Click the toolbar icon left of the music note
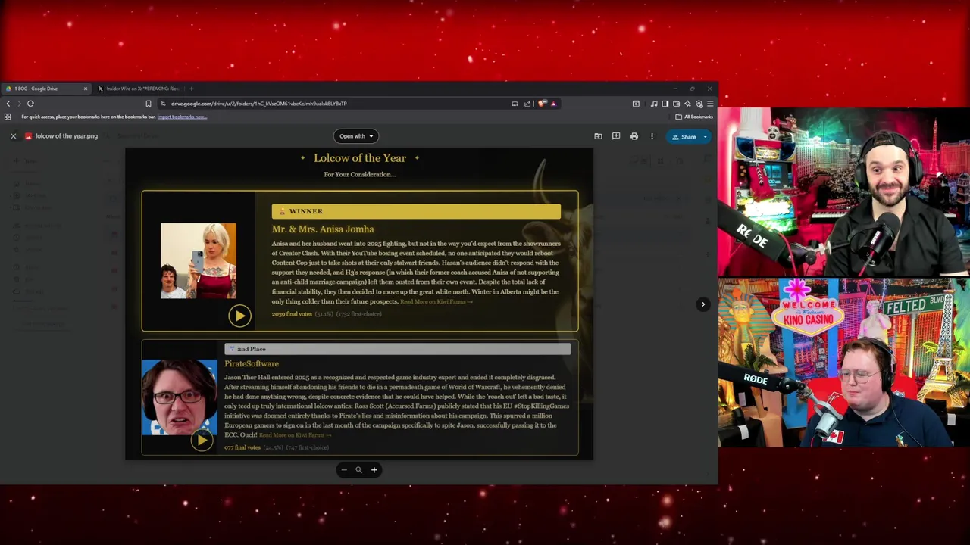 (636, 104)
